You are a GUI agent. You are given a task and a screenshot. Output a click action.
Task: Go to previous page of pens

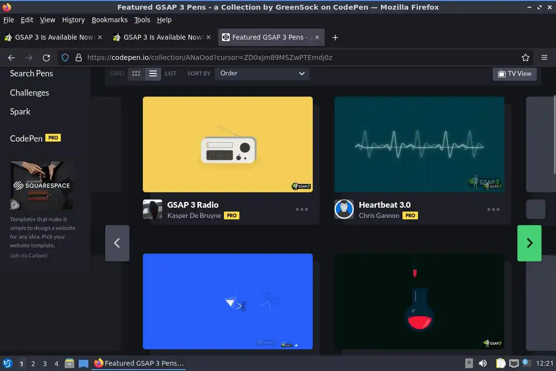[x=117, y=243]
